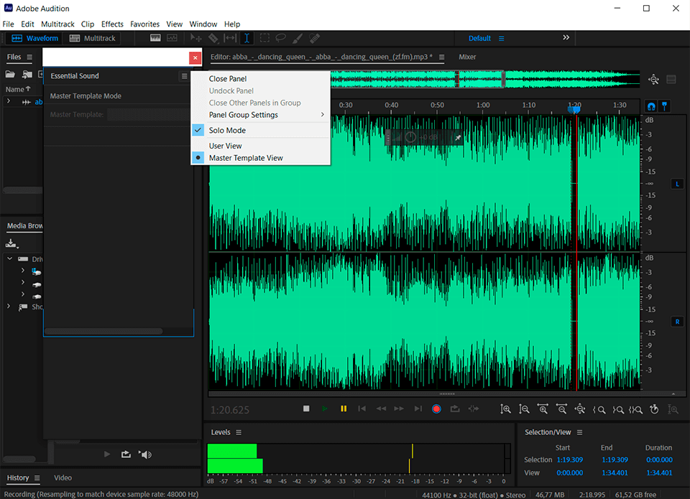Open the Effects menu in menu bar

112,24
